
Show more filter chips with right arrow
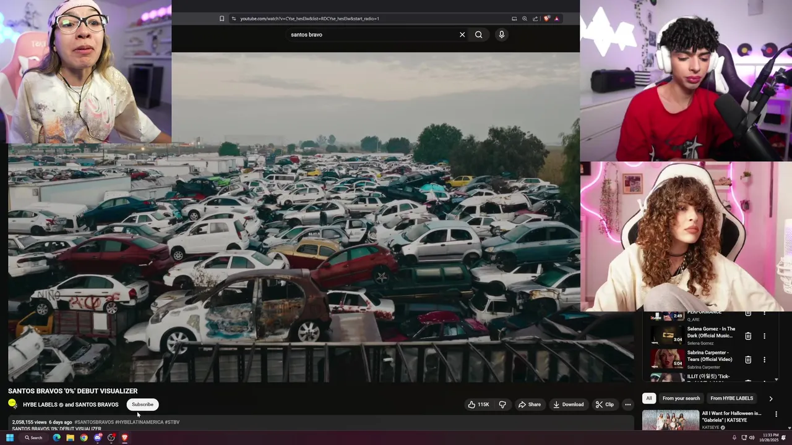(x=770, y=399)
